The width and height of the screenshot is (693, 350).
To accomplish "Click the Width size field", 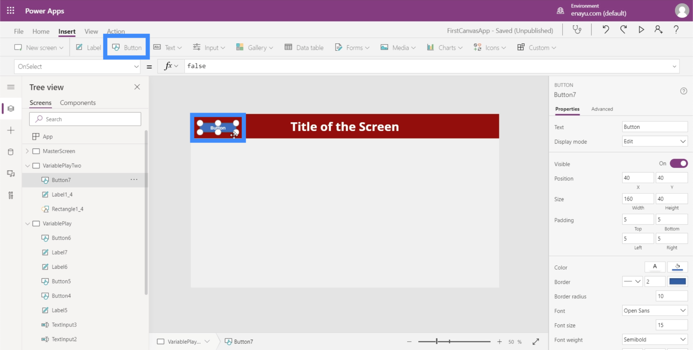I will pos(638,199).
